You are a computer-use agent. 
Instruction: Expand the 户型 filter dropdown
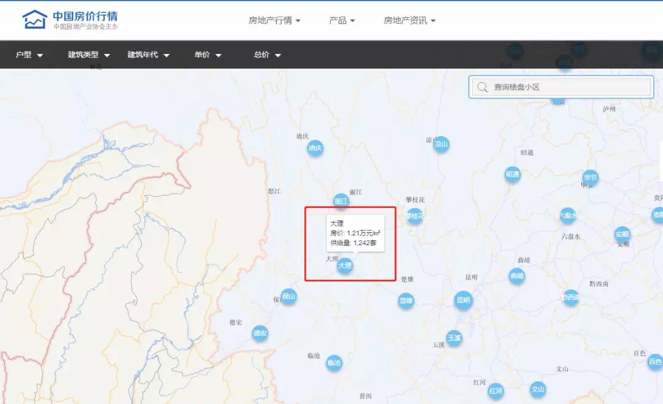click(x=29, y=55)
